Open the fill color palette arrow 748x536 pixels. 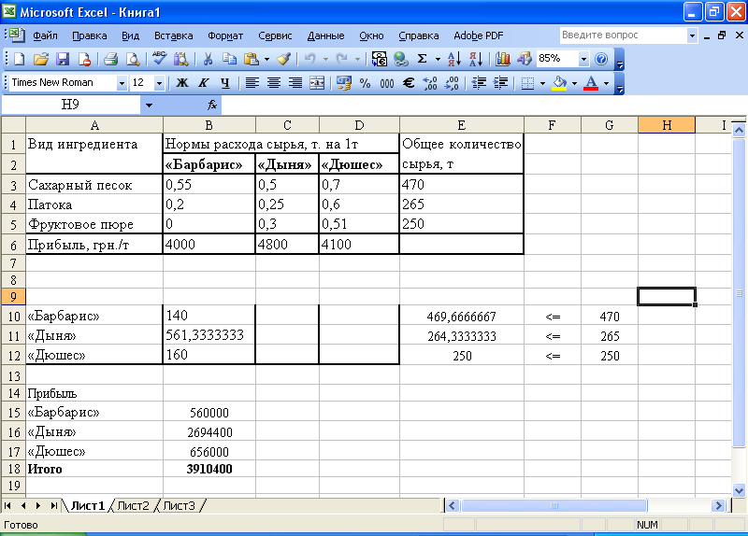point(574,83)
